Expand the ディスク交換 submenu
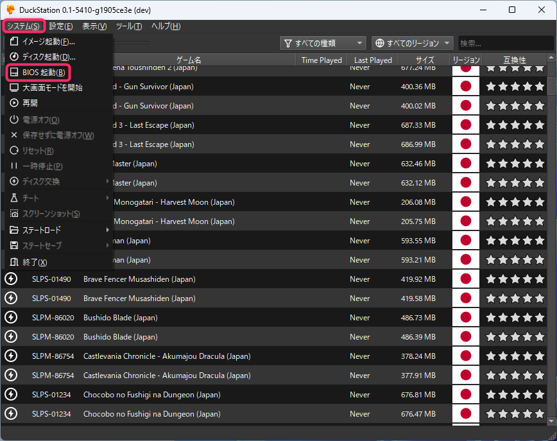This screenshot has height=441, width=557. click(58, 182)
